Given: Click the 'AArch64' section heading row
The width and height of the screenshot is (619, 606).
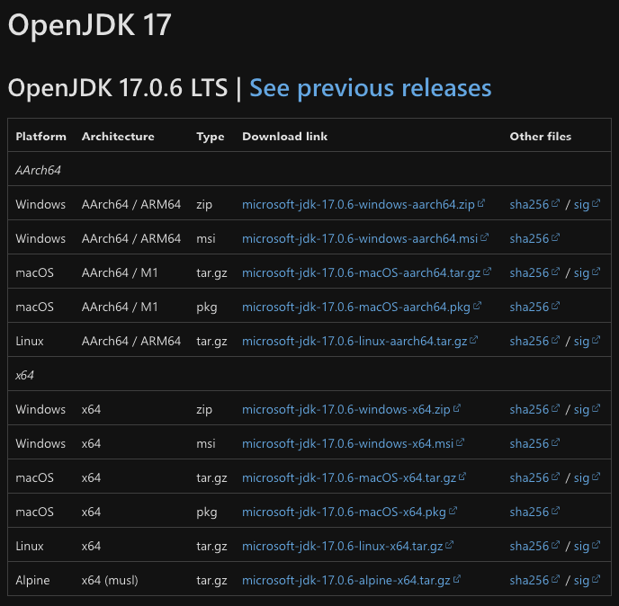Looking at the screenshot, I should 309,169.
